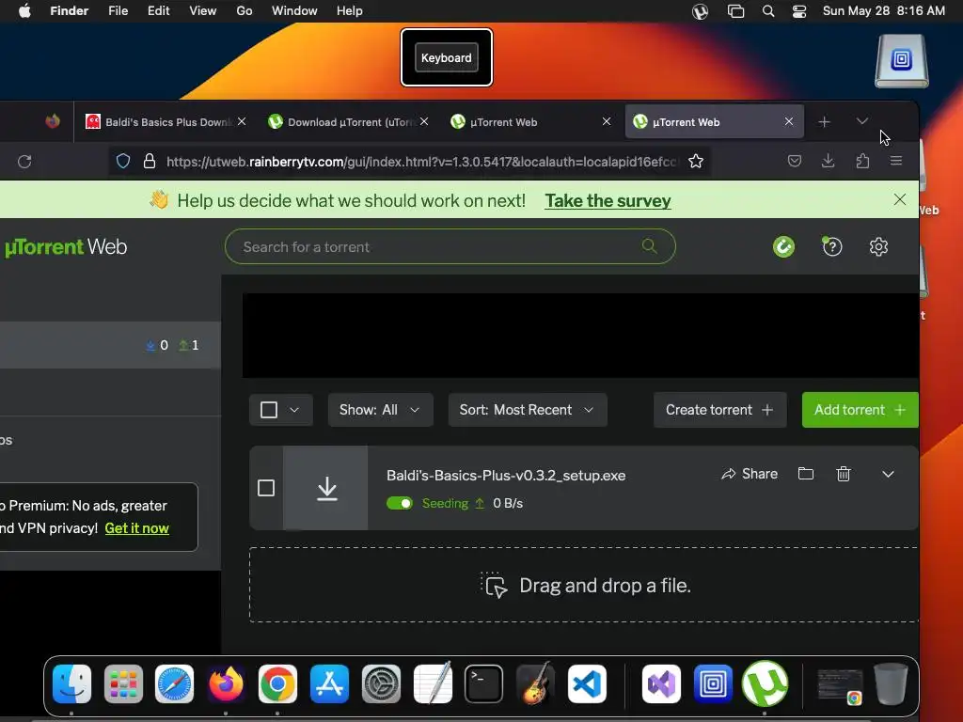The width and height of the screenshot is (963, 722).
Task: Follow the Take the survey link
Action: 608,201
